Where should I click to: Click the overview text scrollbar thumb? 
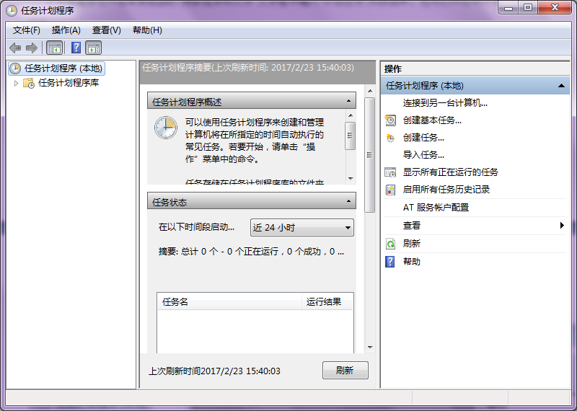coord(351,136)
